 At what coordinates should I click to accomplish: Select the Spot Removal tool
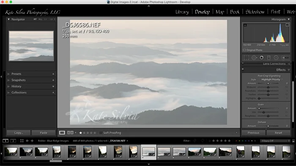pos(254,58)
